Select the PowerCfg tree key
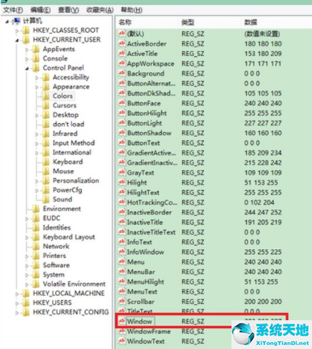Image resolution: width=312 pixels, height=349 pixels. [67, 190]
